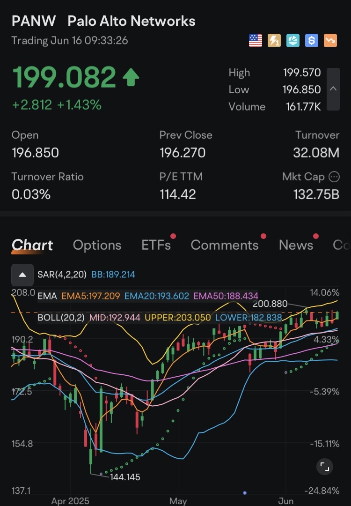Tap the Prev Close value 196.270

point(183,153)
